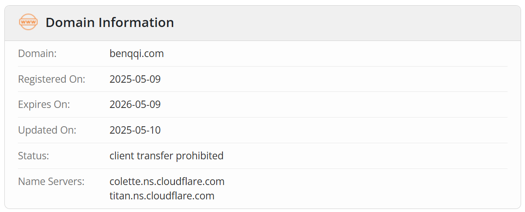This screenshot has width=525, height=212.
Task: Select the updated date 2025-05-10
Action: (x=135, y=130)
